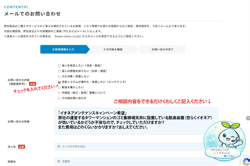Tick the その他お問い合わせ checkbox

point(59,98)
